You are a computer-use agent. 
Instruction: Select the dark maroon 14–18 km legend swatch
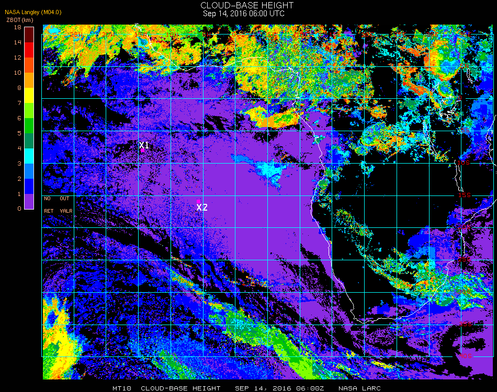coord(29,34)
